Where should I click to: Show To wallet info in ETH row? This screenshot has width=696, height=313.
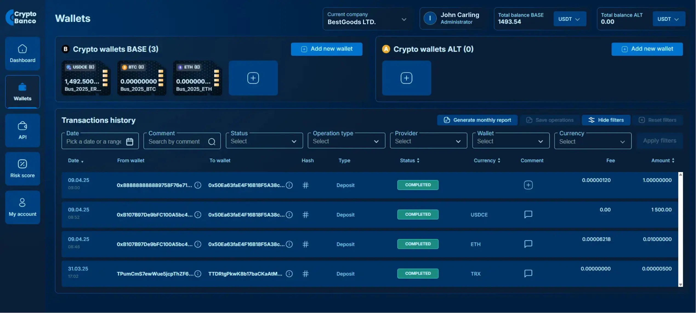pos(289,244)
